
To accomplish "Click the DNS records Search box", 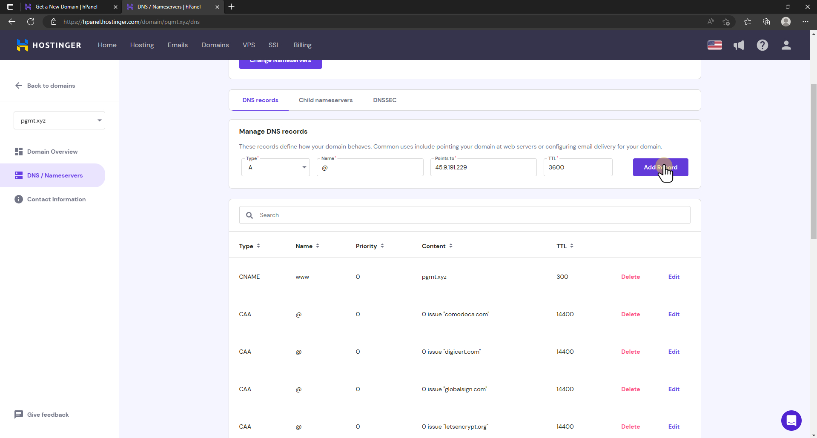I will tap(464, 215).
